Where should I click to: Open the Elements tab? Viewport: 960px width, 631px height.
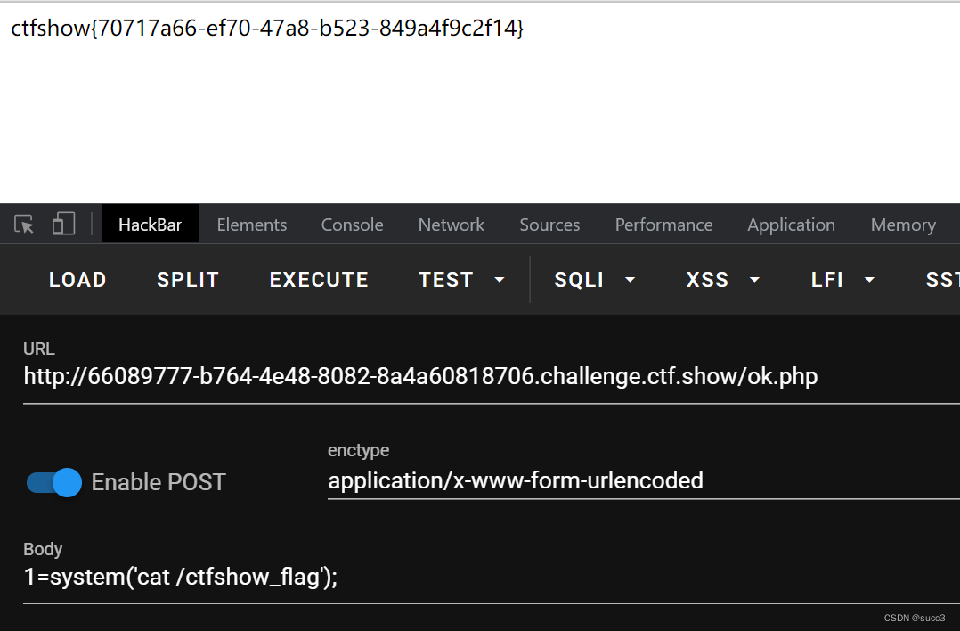click(252, 225)
